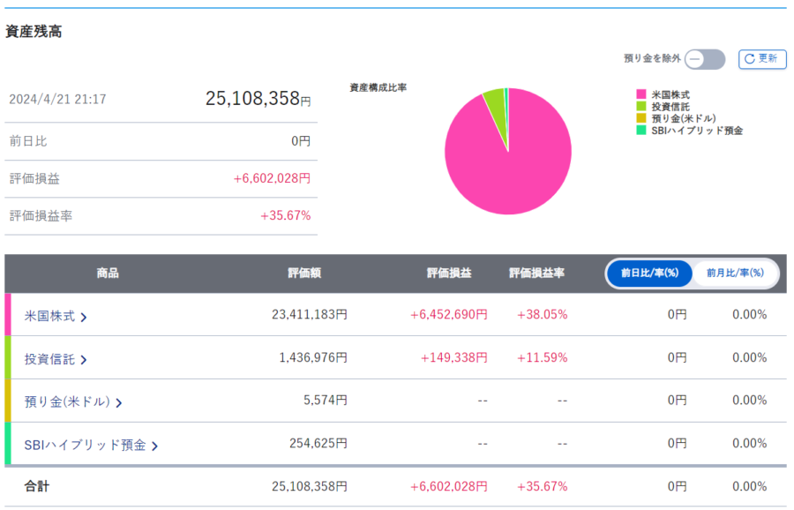The height and width of the screenshot is (510, 794).
Task: Expand the SBIハイブリッド預金 row chevron
Action: coord(154,446)
